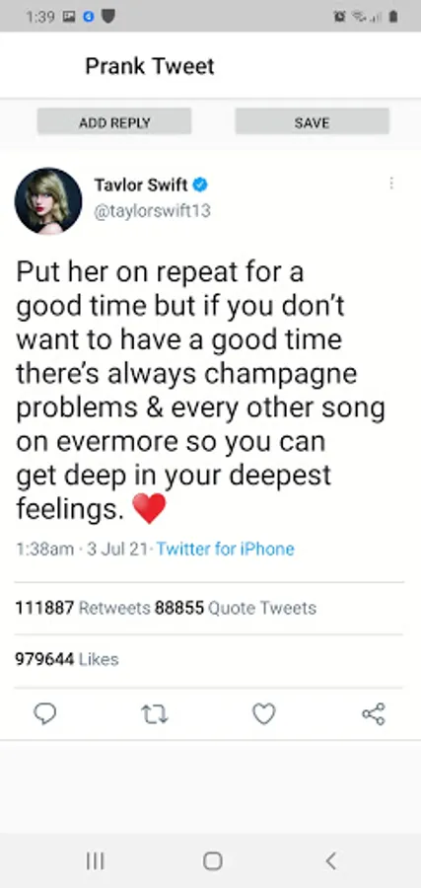Click the SAVE button
The height and width of the screenshot is (888, 421).
[312, 121]
